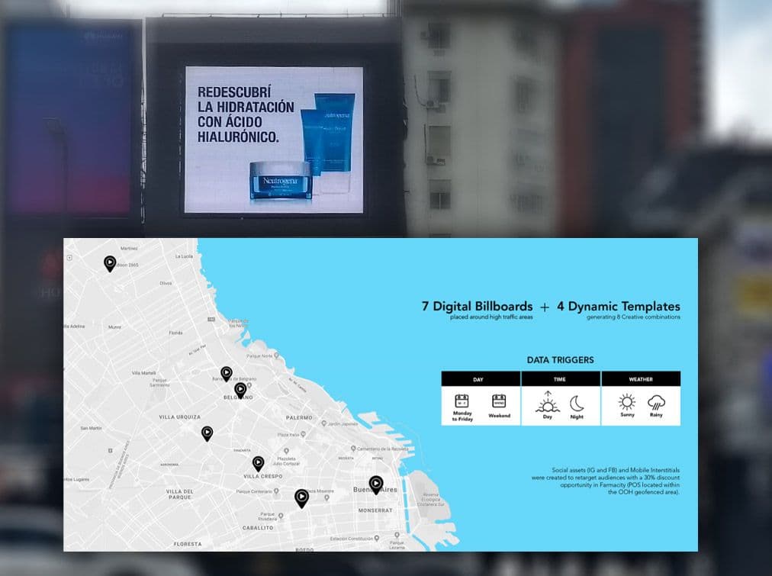This screenshot has height=576, width=772.
Task: Click the Parque Rivadavia location marker
Action: [281, 516]
